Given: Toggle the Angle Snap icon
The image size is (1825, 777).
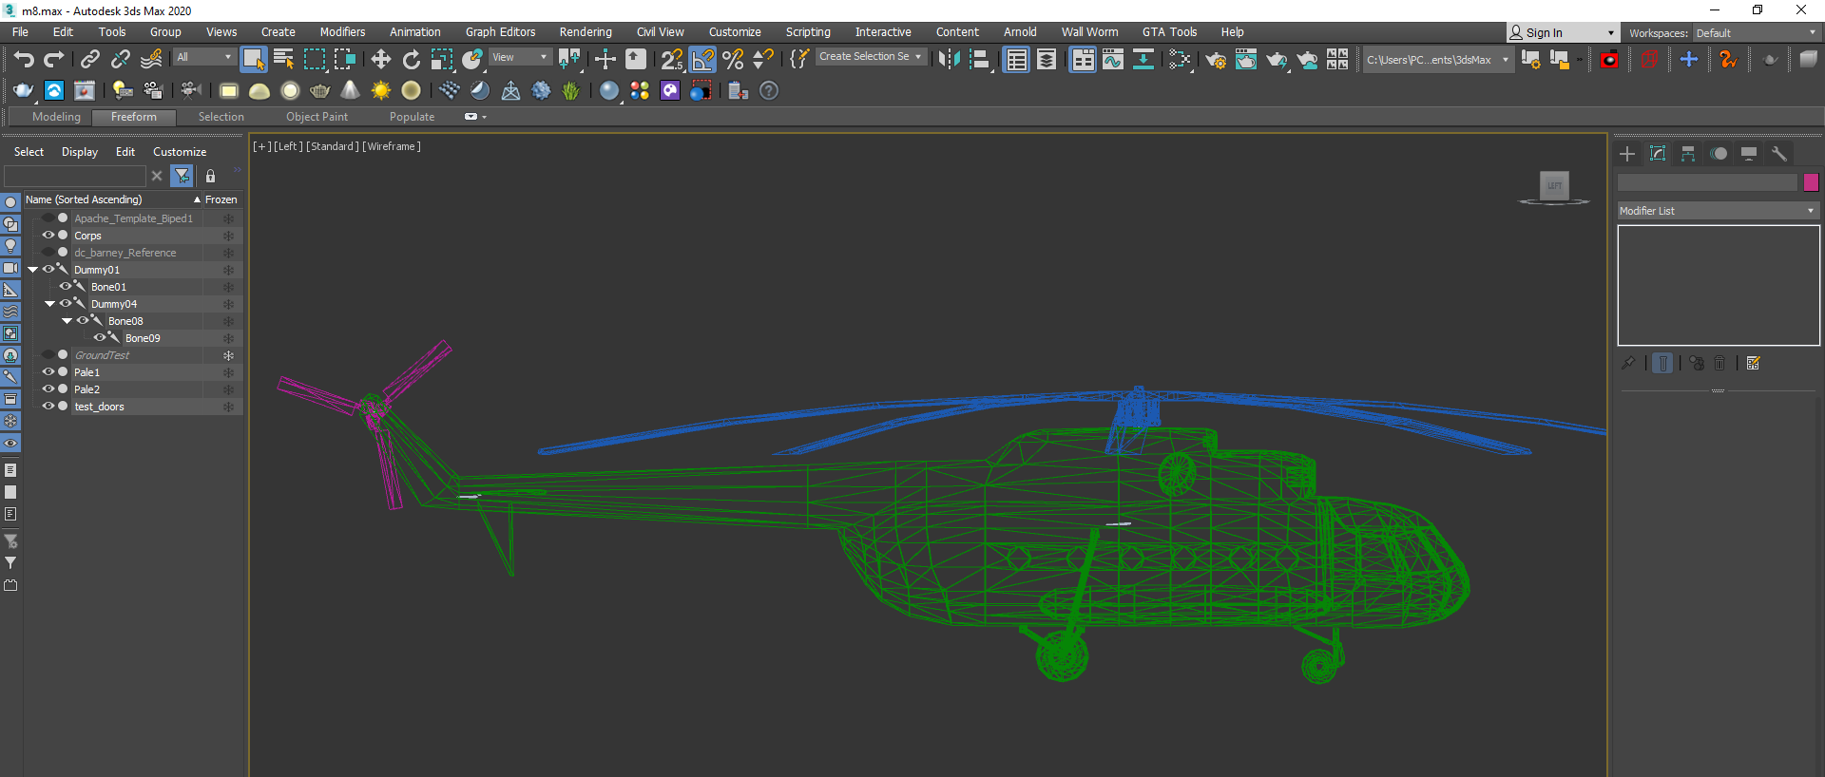Looking at the screenshot, I should pos(702,60).
